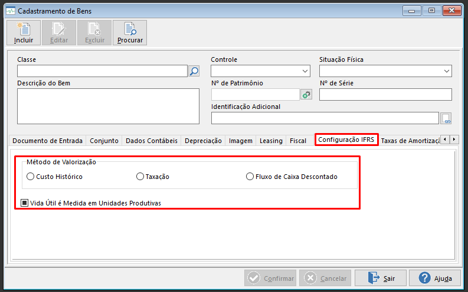The height and width of the screenshot is (292, 468).
Task: Click the app icon in title bar
Action: tap(11, 11)
